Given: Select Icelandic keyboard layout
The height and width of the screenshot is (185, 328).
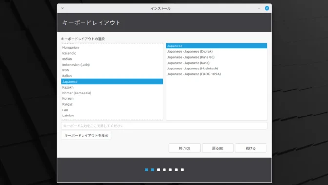Looking at the screenshot, I should click(112, 53).
